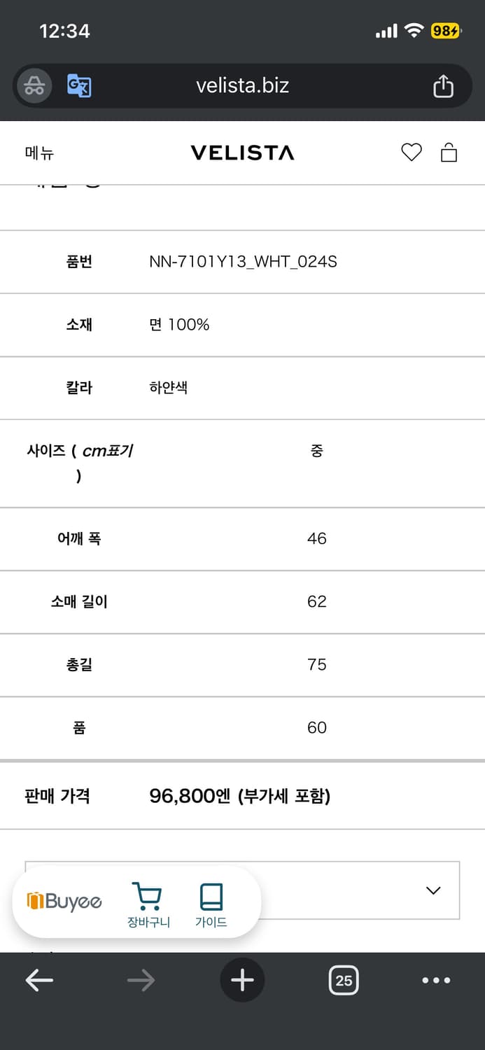Viewport: 485px width, 1050px height.
Task: Tap the Wi-Fi status icon
Action: pyautogui.click(x=415, y=31)
